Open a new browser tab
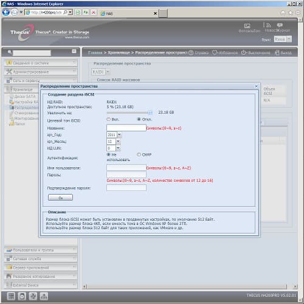Screen dimensions: 304x304 pos(164,13)
